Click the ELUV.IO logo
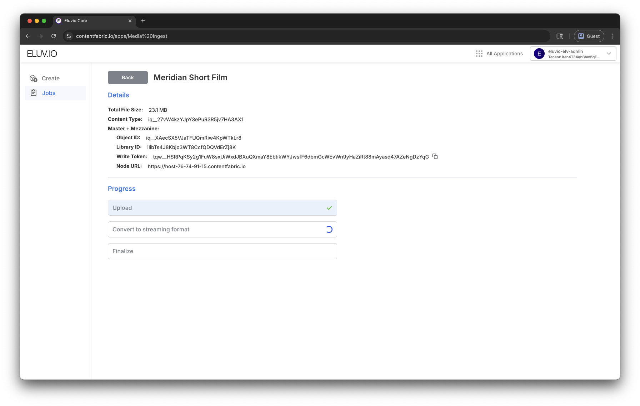This screenshot has height=406, width=640. coord(42,54)
